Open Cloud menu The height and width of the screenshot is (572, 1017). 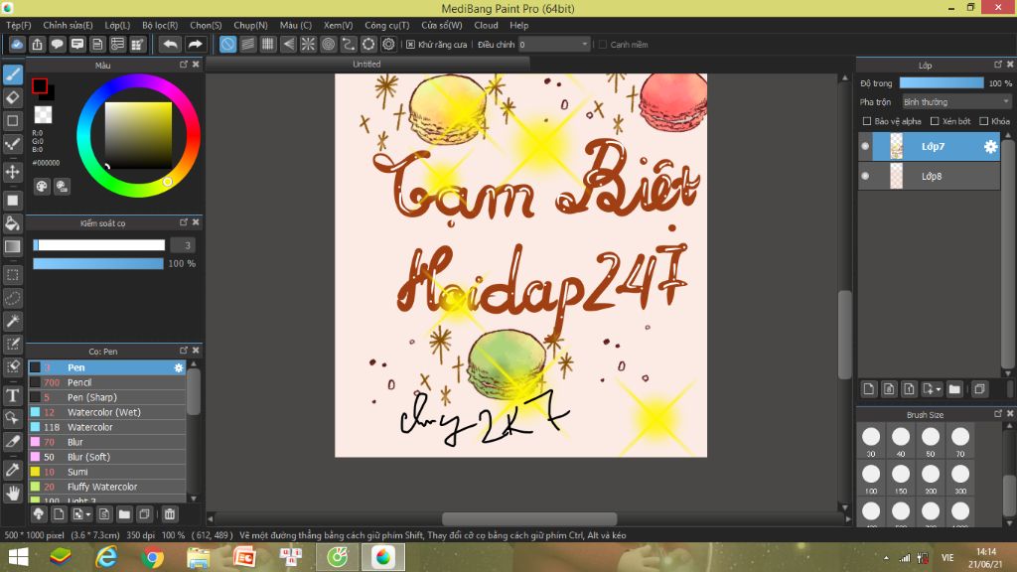pos(486,25)
